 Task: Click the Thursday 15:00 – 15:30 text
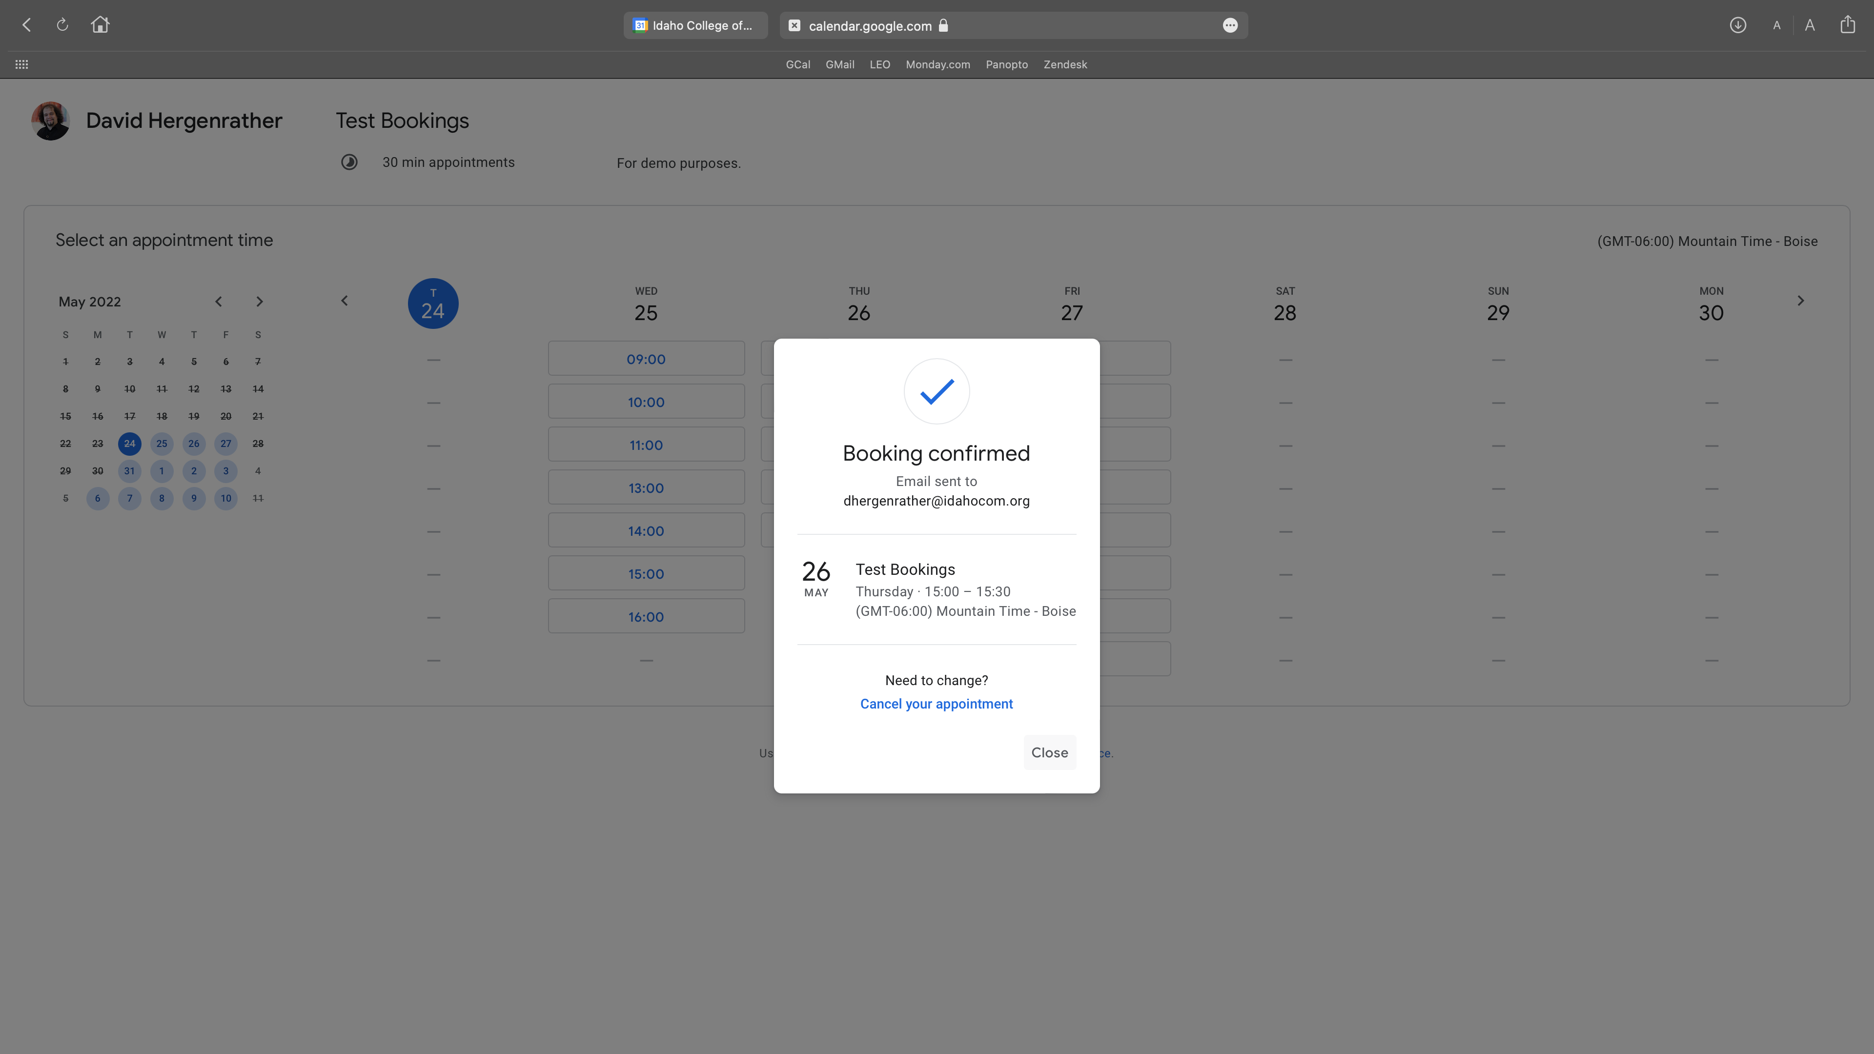click(933, 592)
